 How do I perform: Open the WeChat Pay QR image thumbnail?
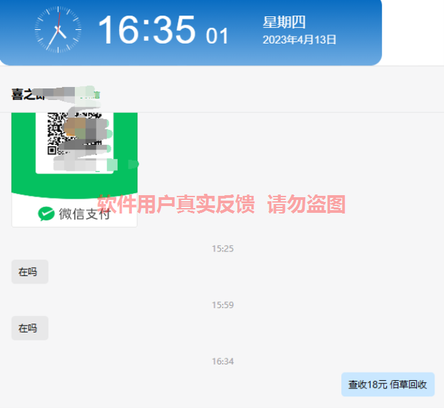(x=75, y=169)
